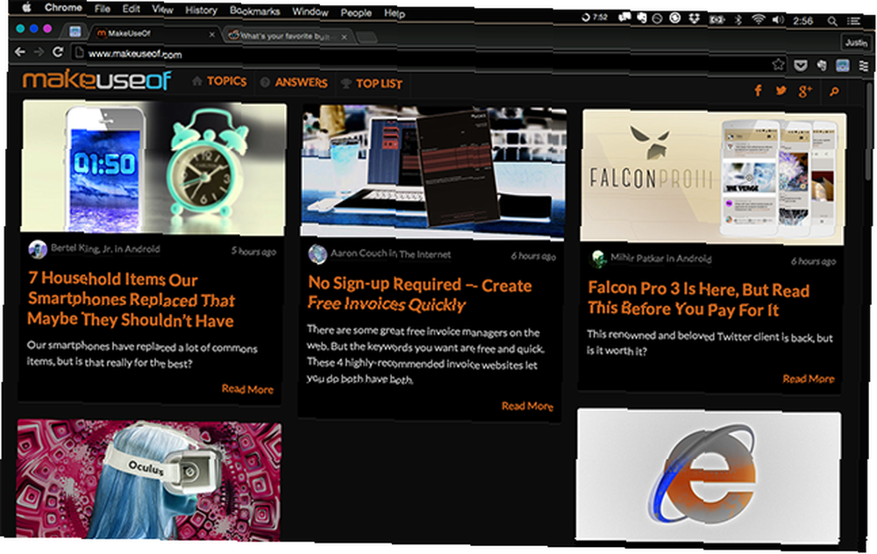Open the Help menu
This screenshot has height=554, width=877.
pyautogui.click(x=395, y=13)
